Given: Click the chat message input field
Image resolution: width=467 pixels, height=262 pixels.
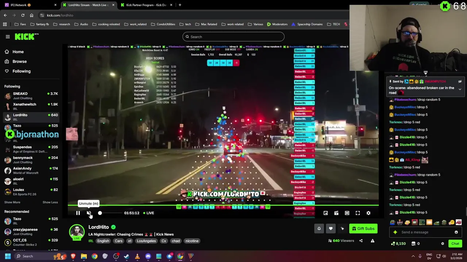Looking at the screenshot, I should (425, 232).
